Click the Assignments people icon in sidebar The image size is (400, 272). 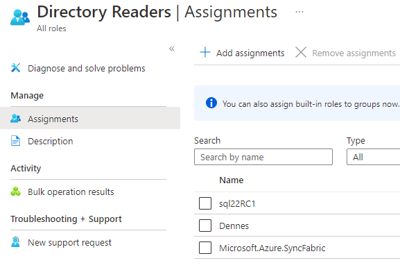pos(15,119)
